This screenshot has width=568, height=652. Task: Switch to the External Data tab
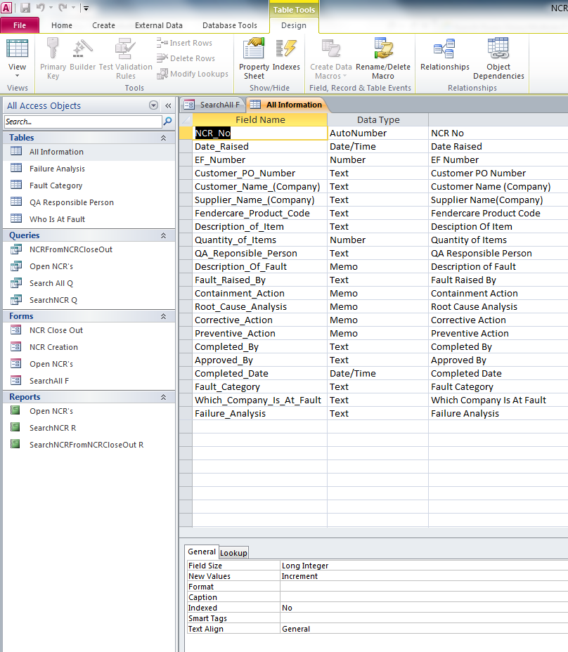(159, 25)
